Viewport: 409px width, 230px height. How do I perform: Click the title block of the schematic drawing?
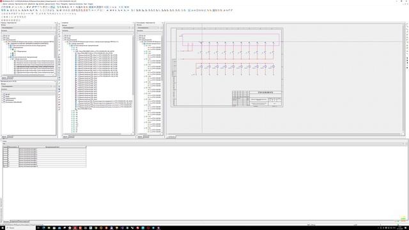[257, 98]
